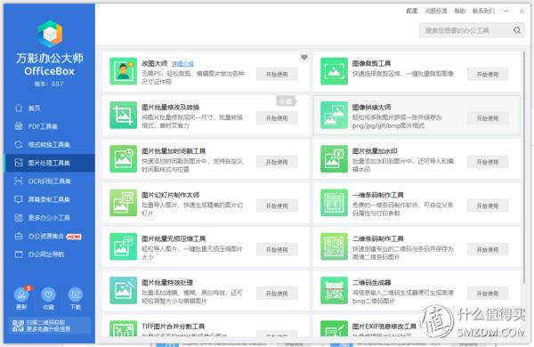534x347 pixels.
Task: Start using 改图大师
Action: [277, 74]
